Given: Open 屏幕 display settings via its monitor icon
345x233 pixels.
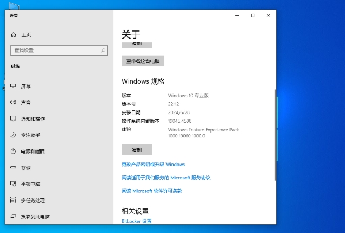Looking at the screenshot, I should pos(14,86).
